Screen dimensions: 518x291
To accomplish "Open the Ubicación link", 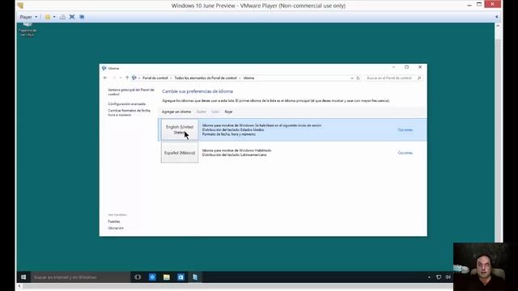I will click(116, 228).
